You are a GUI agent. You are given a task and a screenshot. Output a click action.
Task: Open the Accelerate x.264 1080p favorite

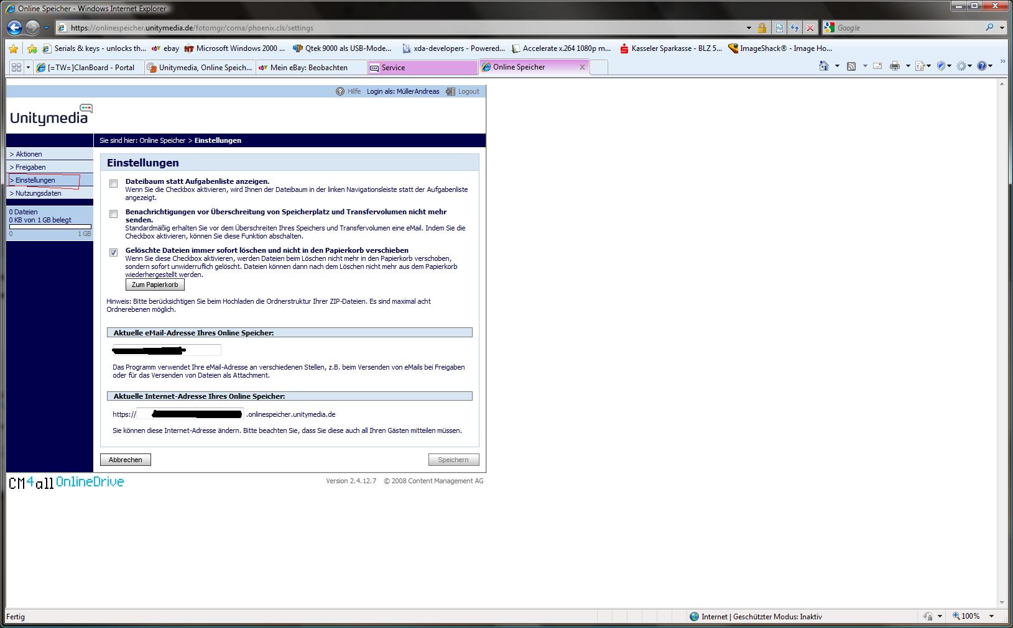point(561,48)
